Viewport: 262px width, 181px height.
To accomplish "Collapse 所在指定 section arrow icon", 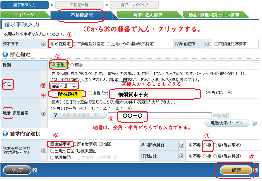I will click(5, 54).
